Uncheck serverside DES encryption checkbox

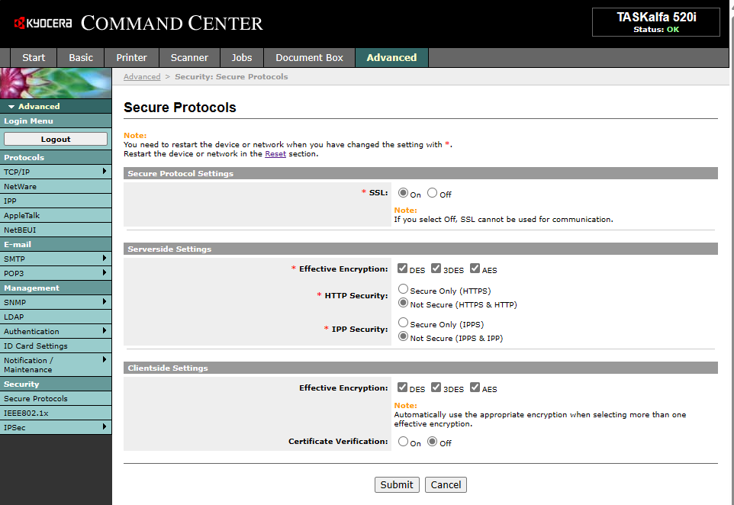click(403, 269)
